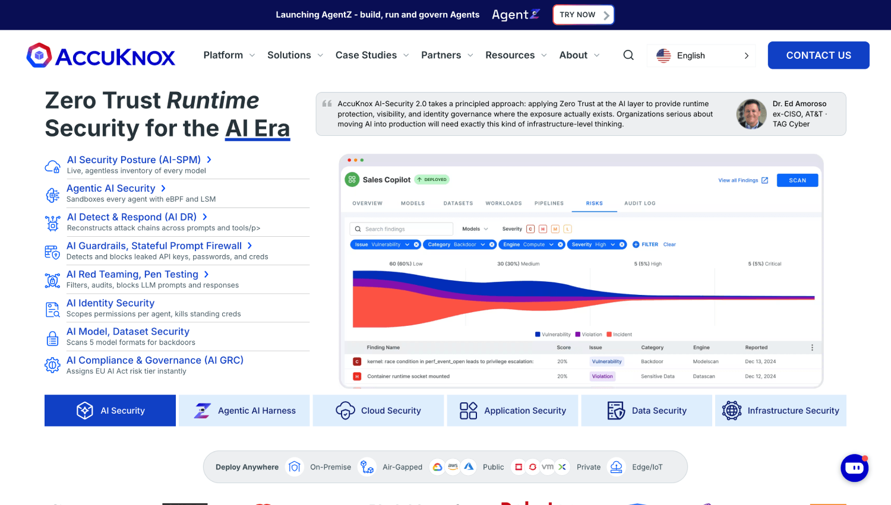
Task: Click the Edge/IoT deployment icon
Action: [617, 467]
